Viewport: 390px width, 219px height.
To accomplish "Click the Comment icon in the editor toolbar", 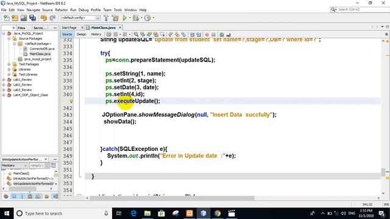I will click(x=222, y=34).
